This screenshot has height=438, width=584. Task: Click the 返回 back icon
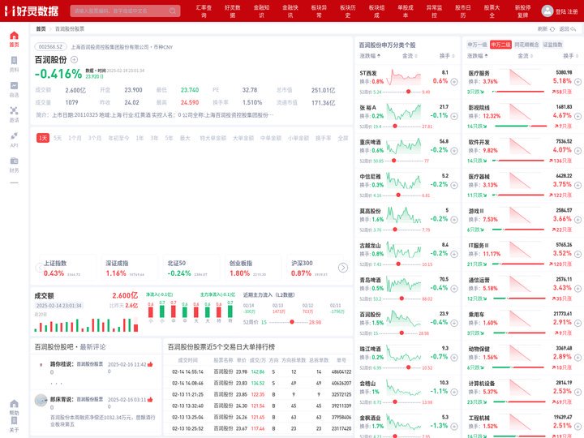(x=573, y=28)
